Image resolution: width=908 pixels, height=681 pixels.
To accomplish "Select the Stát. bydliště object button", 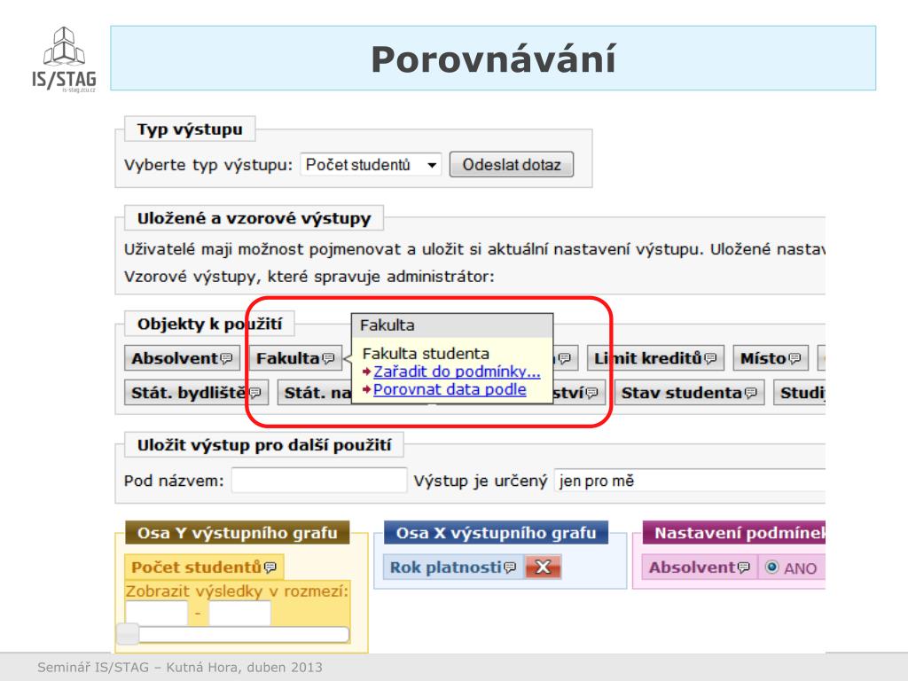I will click(x=196, y=393).
